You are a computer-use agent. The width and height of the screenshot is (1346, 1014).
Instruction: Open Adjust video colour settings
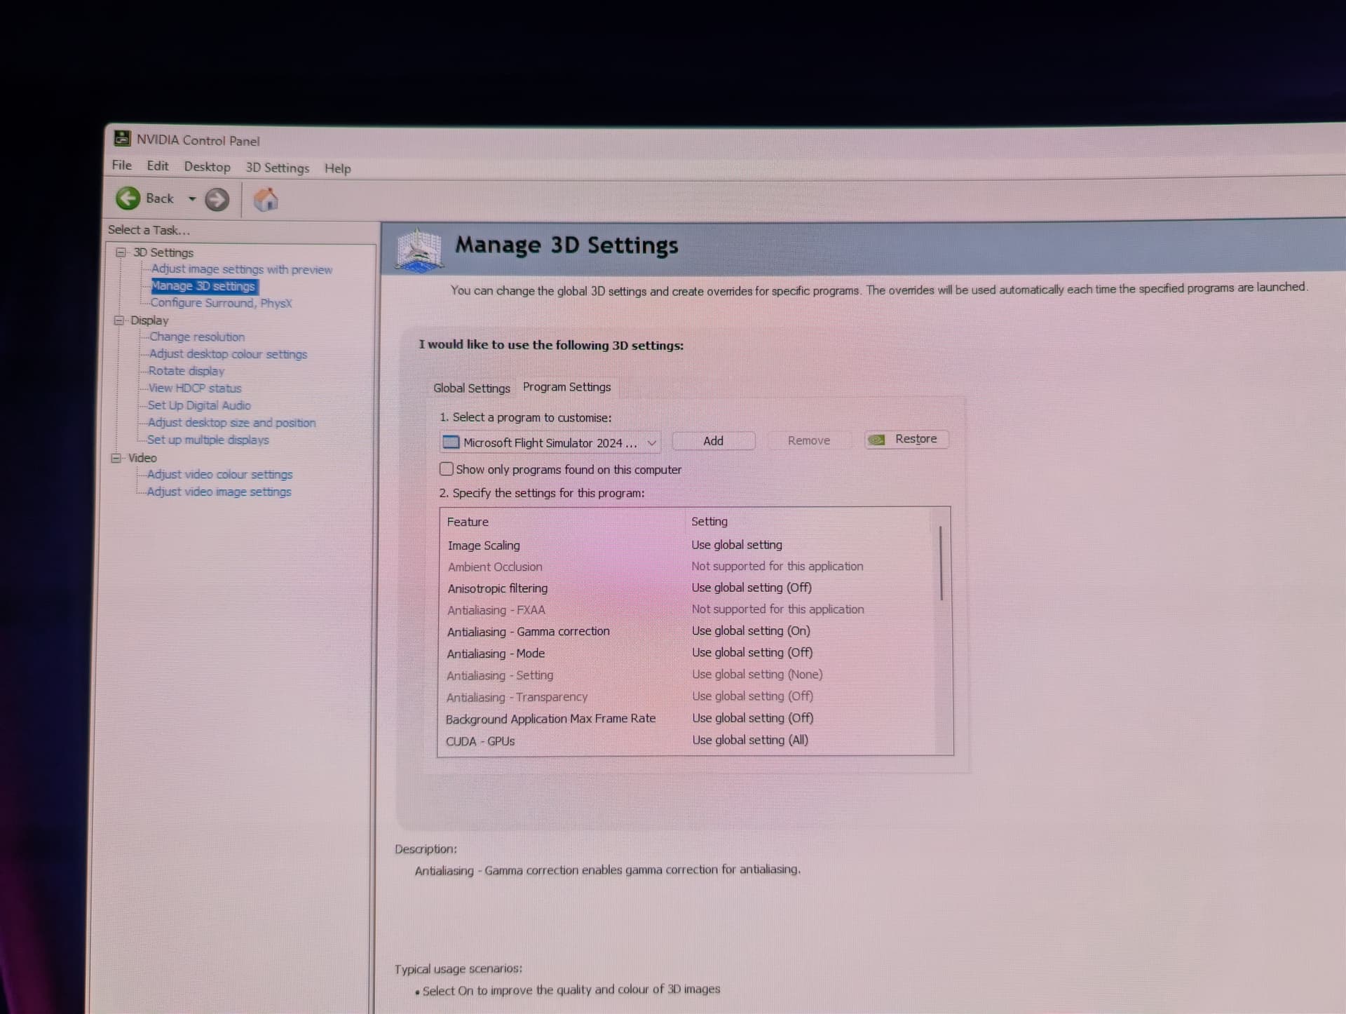(x=219, y=475)
